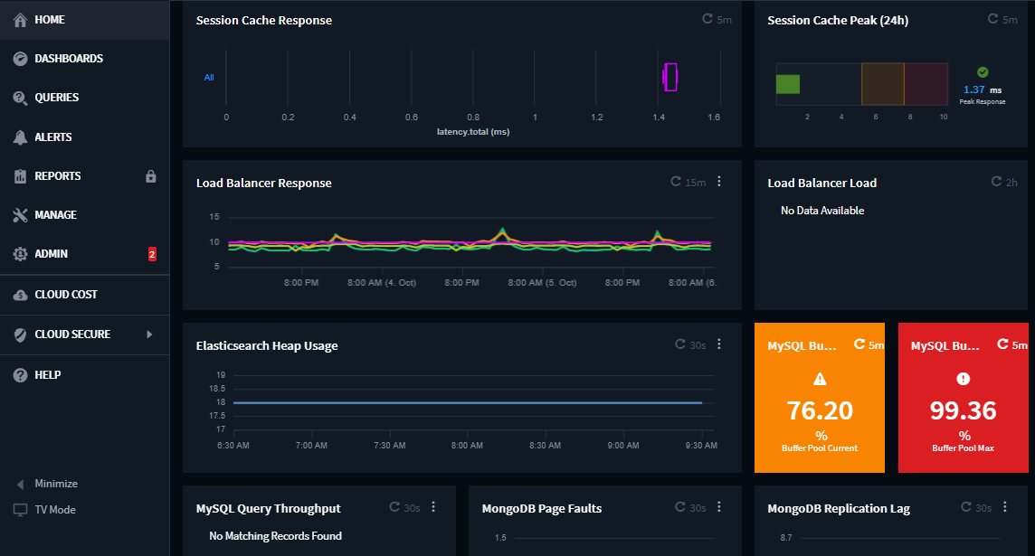
Task: Open MongoDB Page Faults options menu
Action: pyautogui.click(x=719, y=507)
